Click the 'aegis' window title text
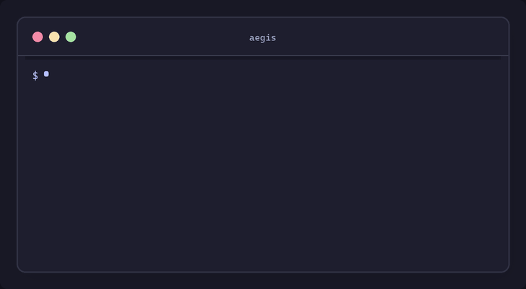 pos(262,37)
